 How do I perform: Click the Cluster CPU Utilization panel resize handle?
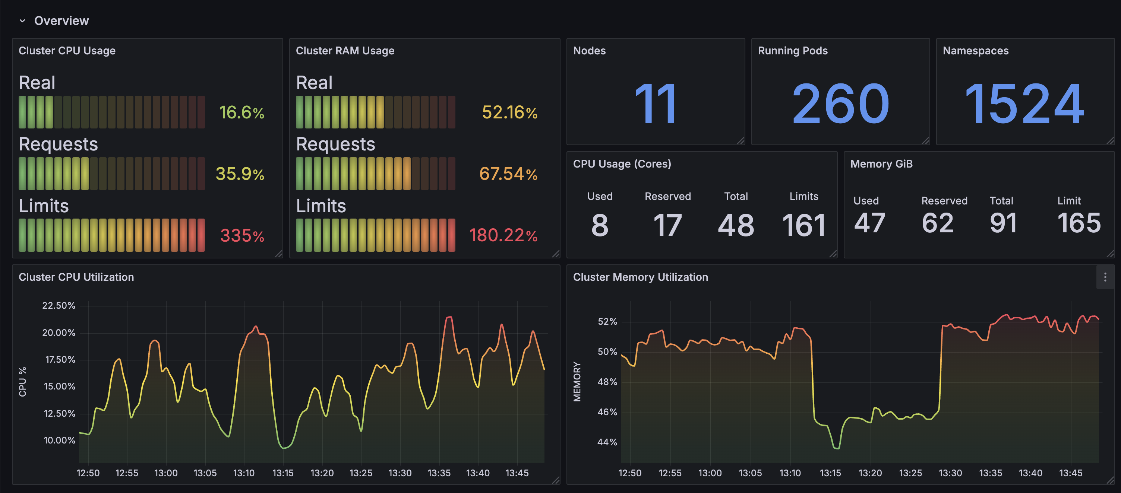tap(556, 480)
